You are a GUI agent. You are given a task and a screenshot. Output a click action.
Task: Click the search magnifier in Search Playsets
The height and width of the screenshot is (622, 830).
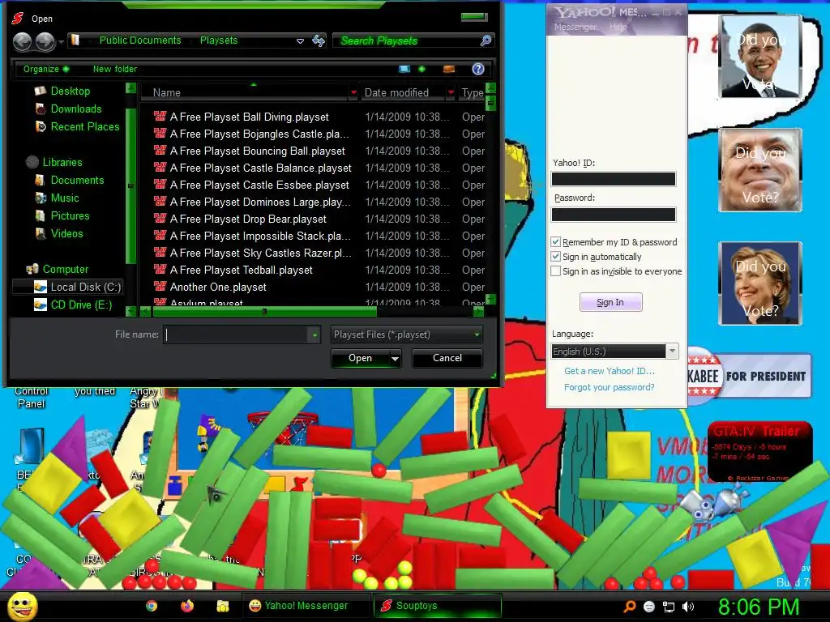click(x=486, y=40)
